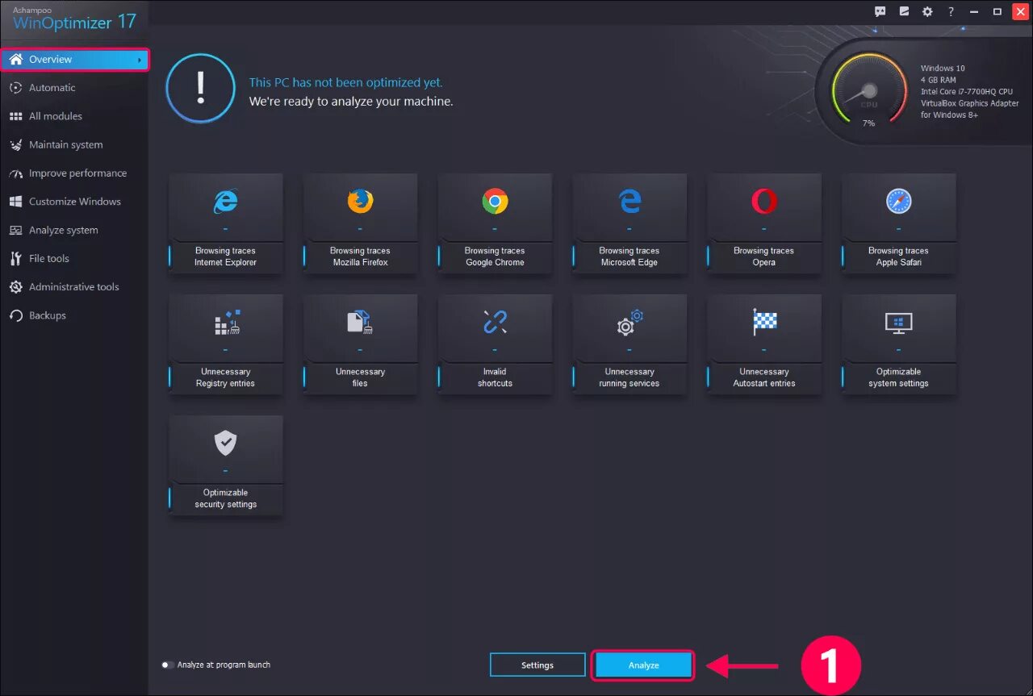Click the feedback chat icon in title bar
Image resolution: width=1033 pixels, height=696 pixels.
pyautogui.click(x=880, y=11)
